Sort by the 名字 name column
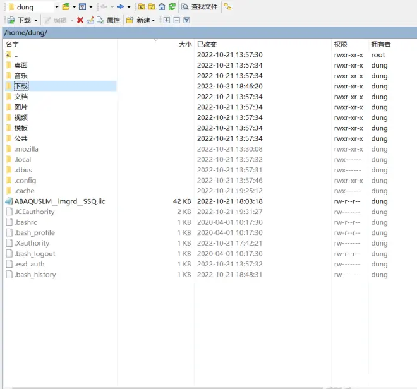This screenshot has height=389, width=417. (12, 44)
